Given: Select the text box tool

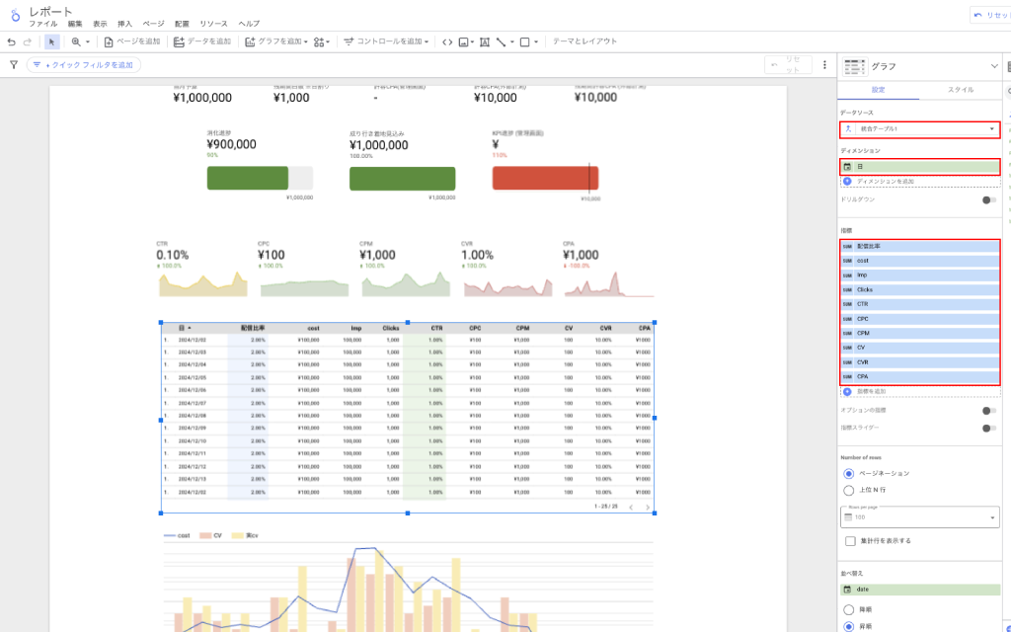Looking at the screenshot, I should (484, 41).
